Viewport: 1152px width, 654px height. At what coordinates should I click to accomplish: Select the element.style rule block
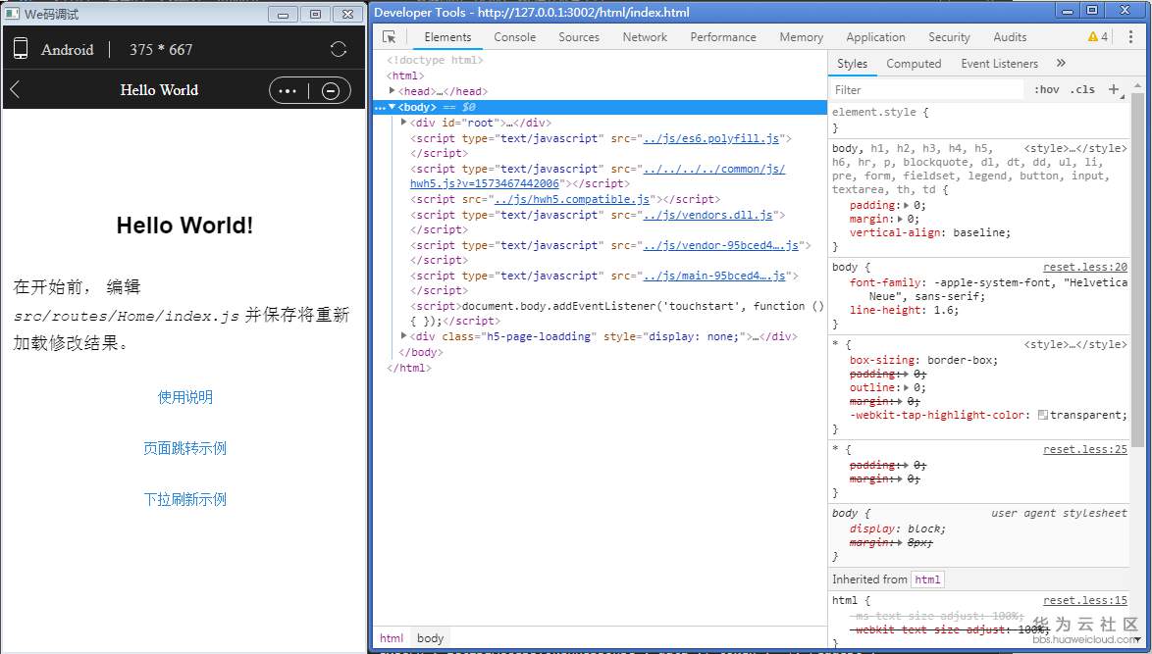point(979,120)
